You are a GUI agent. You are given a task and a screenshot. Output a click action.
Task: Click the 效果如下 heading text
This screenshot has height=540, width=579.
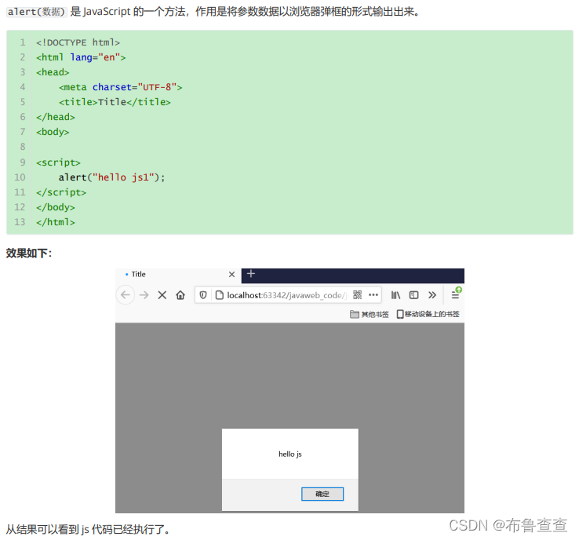coord(29,254)
